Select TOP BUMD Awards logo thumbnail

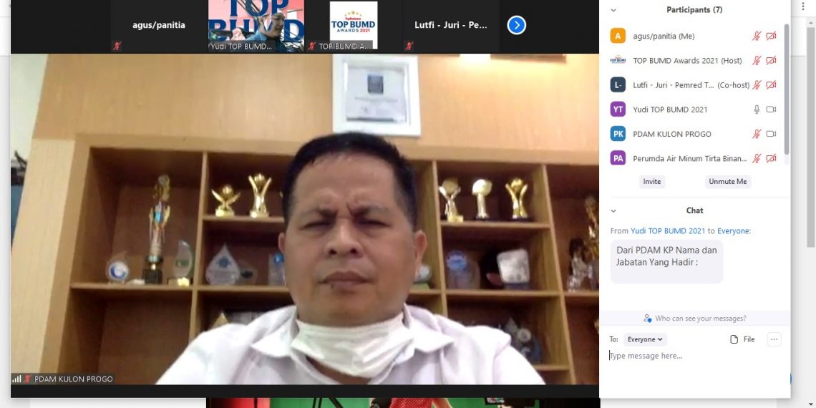[x=354, y=26]
